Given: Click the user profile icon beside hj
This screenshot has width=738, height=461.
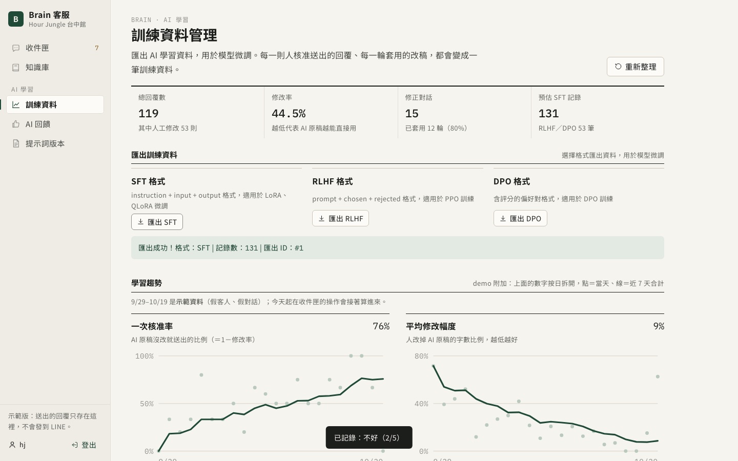Looking at the screenshot, I should (x=12, y=445).
